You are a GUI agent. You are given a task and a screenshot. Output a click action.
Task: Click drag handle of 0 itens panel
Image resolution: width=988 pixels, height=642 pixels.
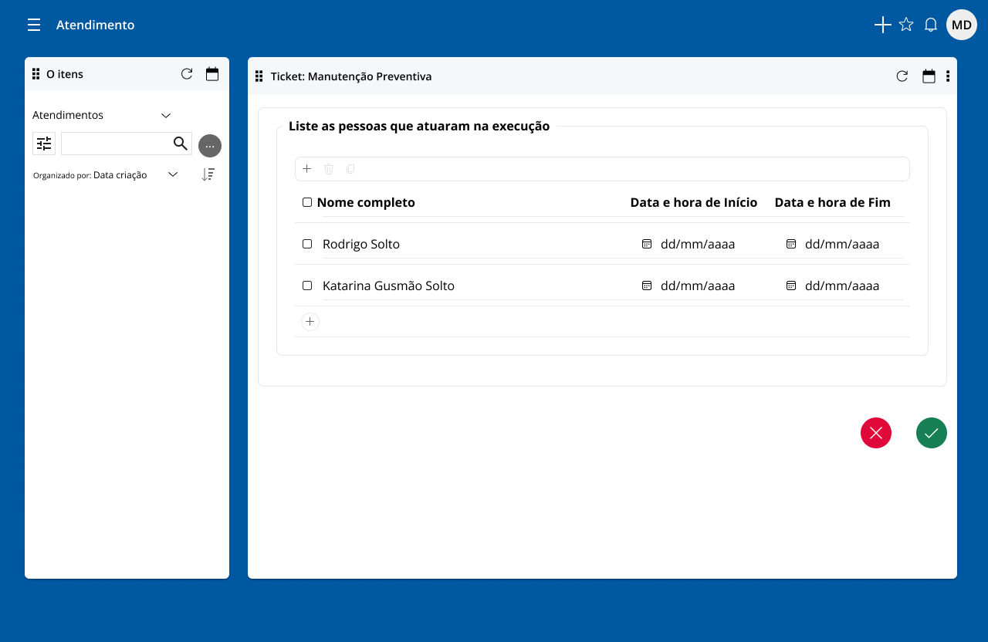[x=36, y=74]
